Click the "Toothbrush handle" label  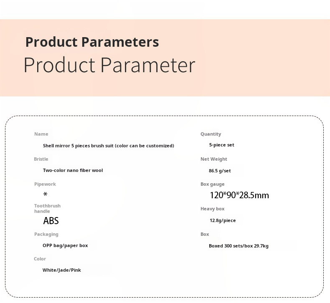pos(47,208)
